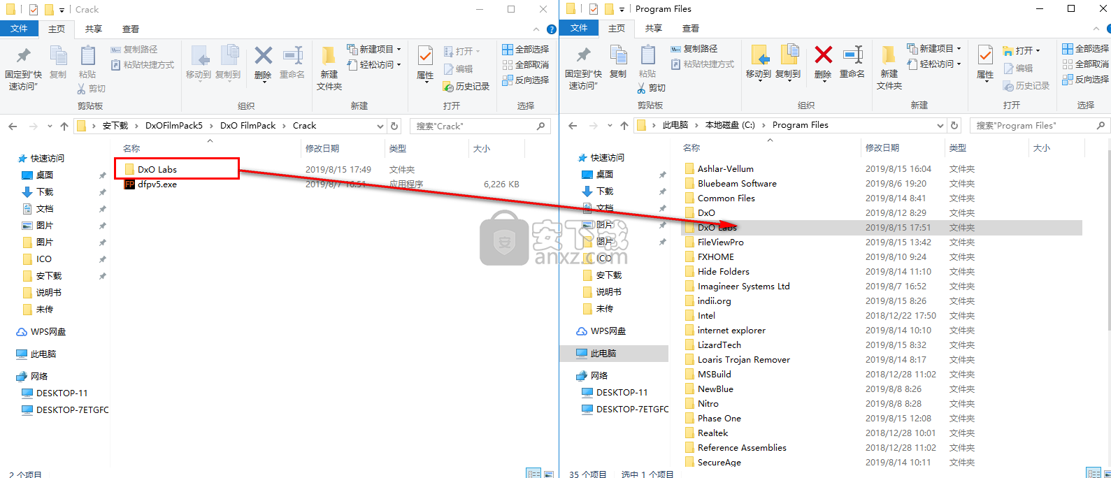The width and height of the screenshot is (1111, 478).
Task: Open File (文件) tab in Program Files window
Action: [x=579, y=28]
